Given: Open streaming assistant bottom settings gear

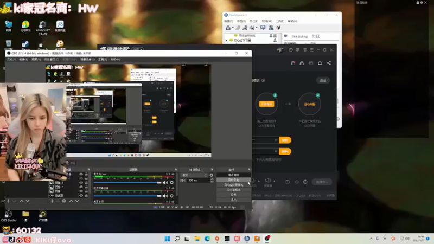Looking at the screenshot, I should pyautogui.click(x=305, y=182).
